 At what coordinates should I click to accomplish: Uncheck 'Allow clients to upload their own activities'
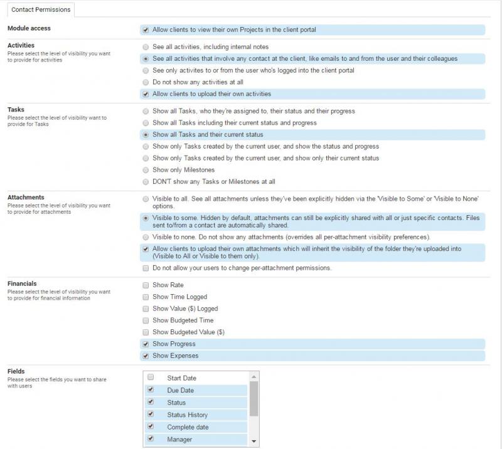(x=146, y=94)
